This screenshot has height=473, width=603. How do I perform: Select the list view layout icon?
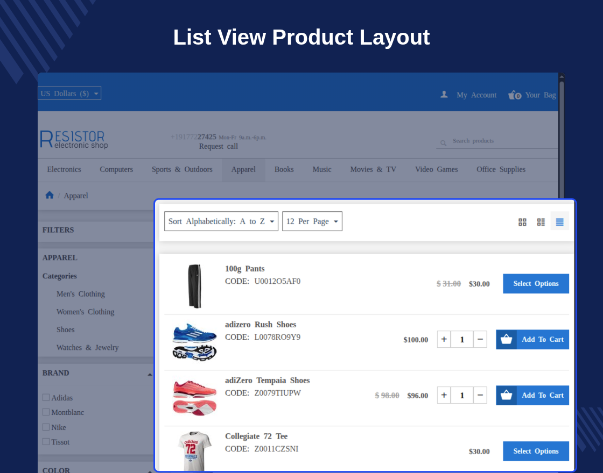pyautogui.click(x=559, y=221)
